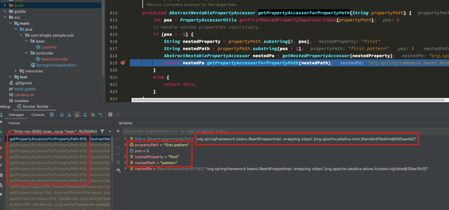Switch to the Debugger tab

tap(16, 115)
